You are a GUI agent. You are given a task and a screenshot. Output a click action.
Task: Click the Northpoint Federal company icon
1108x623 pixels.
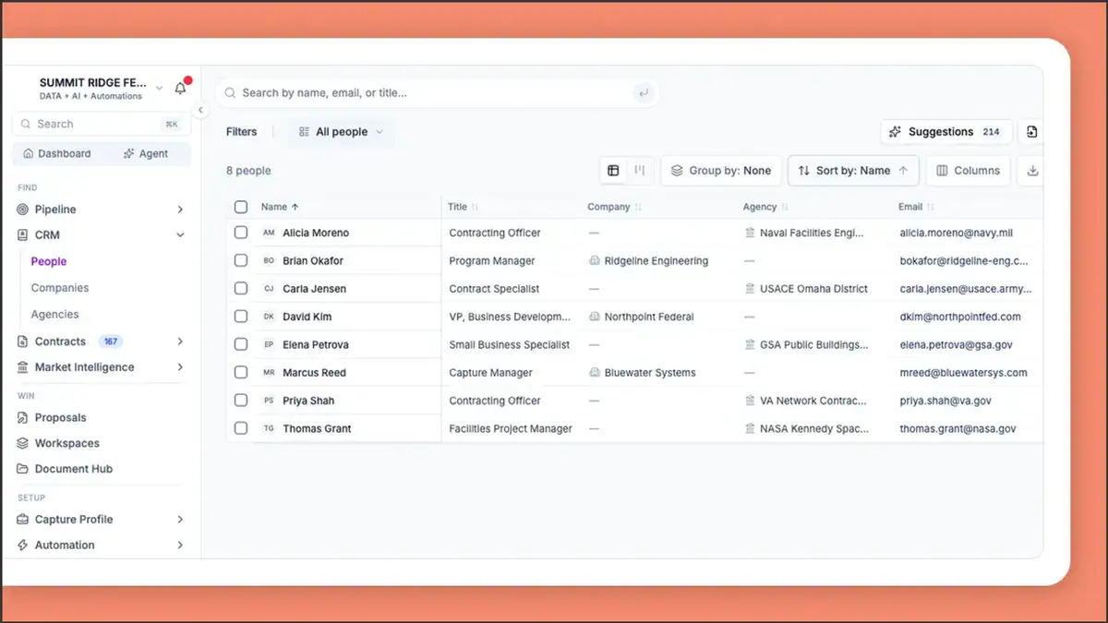tap(595, 317)
